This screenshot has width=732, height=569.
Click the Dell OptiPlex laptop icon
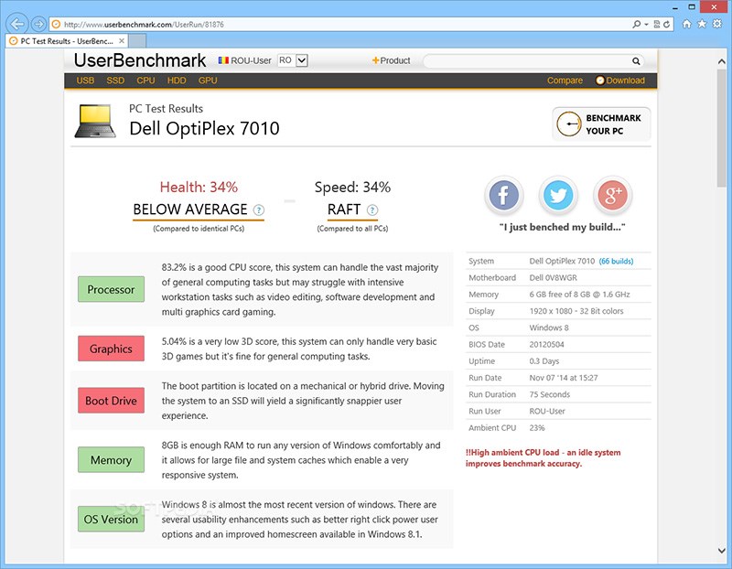tap(95, 120)
